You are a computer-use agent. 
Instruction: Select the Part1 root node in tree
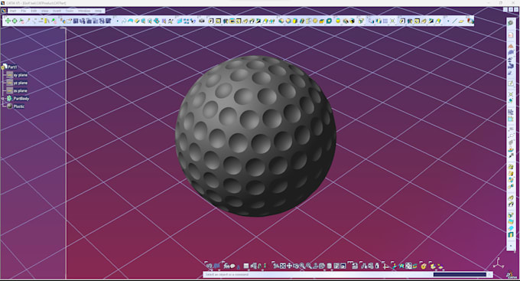tap(12, 67)
